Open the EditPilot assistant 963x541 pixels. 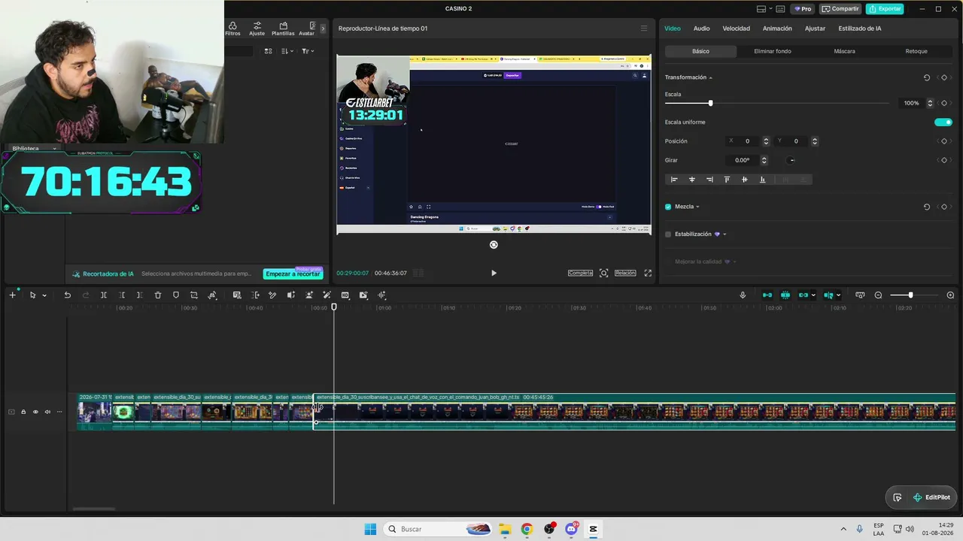click(x=931, y=497)
